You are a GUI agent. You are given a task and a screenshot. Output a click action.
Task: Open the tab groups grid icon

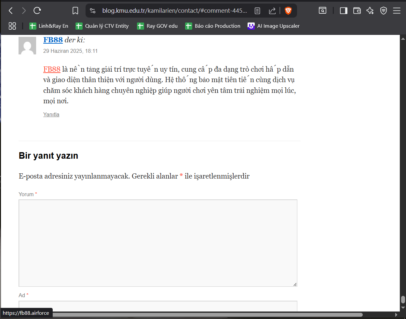[12, 26]
